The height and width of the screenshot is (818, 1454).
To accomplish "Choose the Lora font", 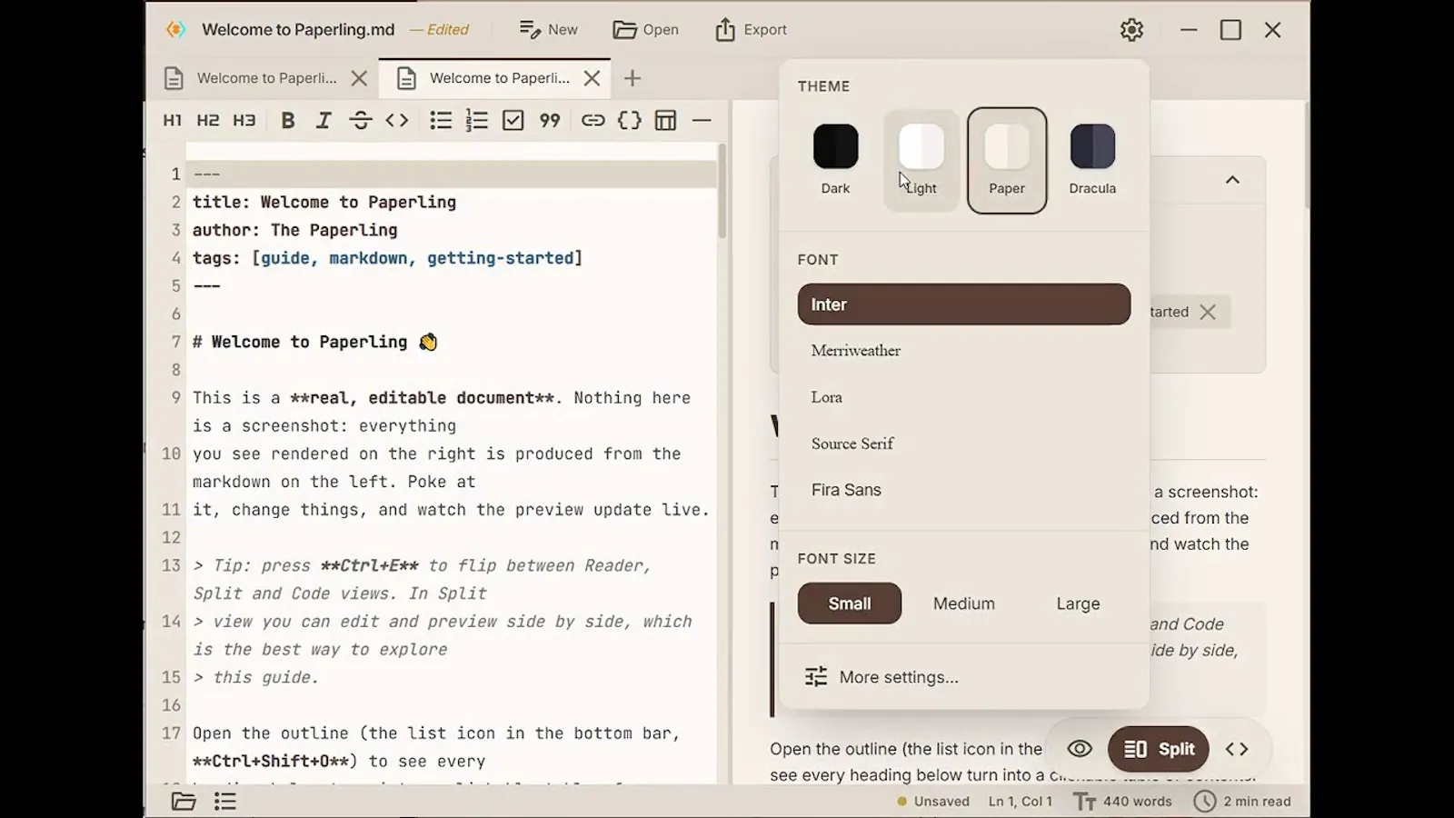I will (x=964, y=397).
